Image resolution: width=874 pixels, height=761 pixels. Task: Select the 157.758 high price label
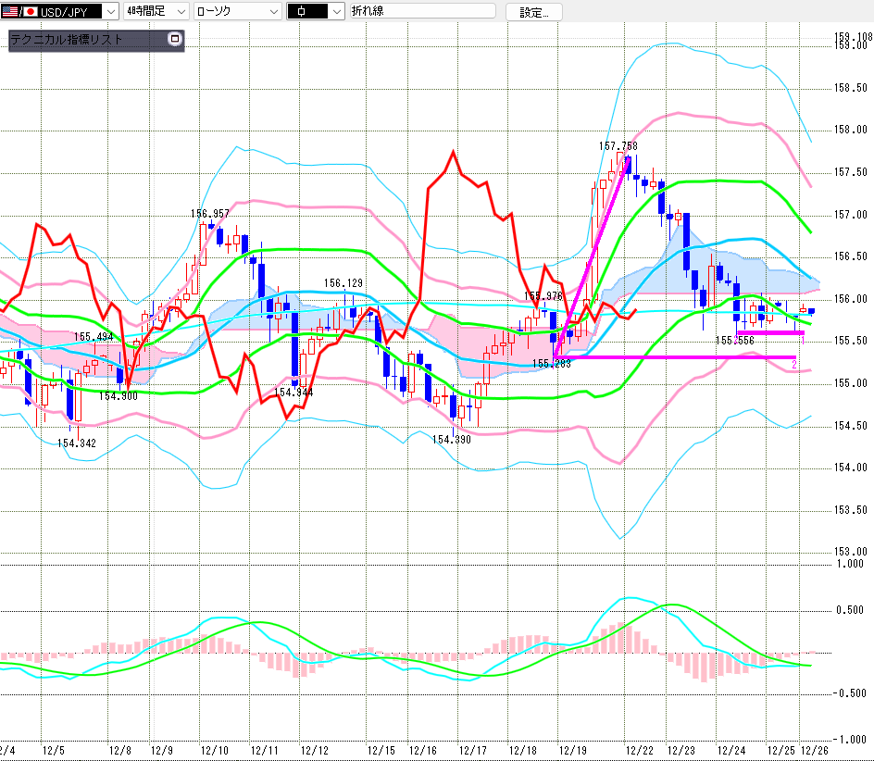tap(618, 146)
